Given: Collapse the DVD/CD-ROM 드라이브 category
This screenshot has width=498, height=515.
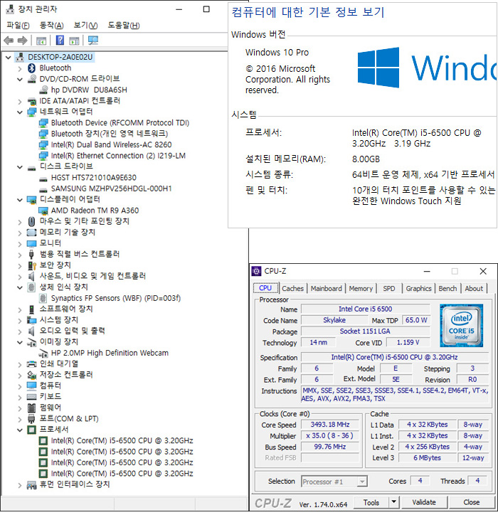Looking at the screenshot, I should point(20,79).
